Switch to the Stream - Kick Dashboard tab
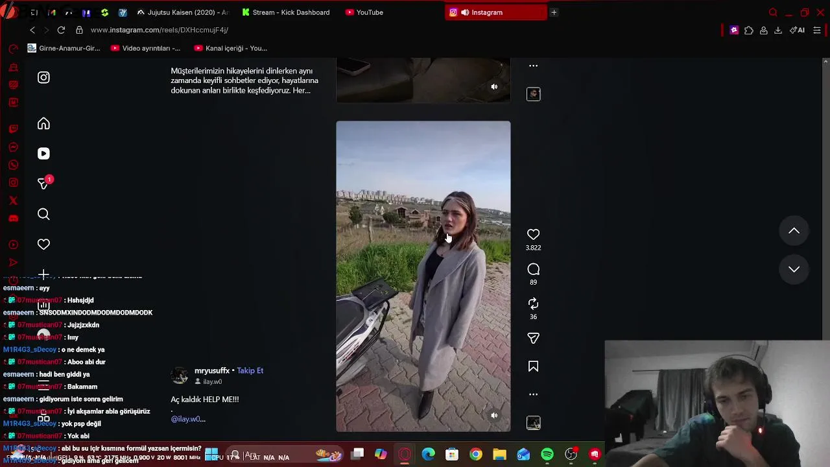Screen dimensions: 830x467 coord(285,12)
